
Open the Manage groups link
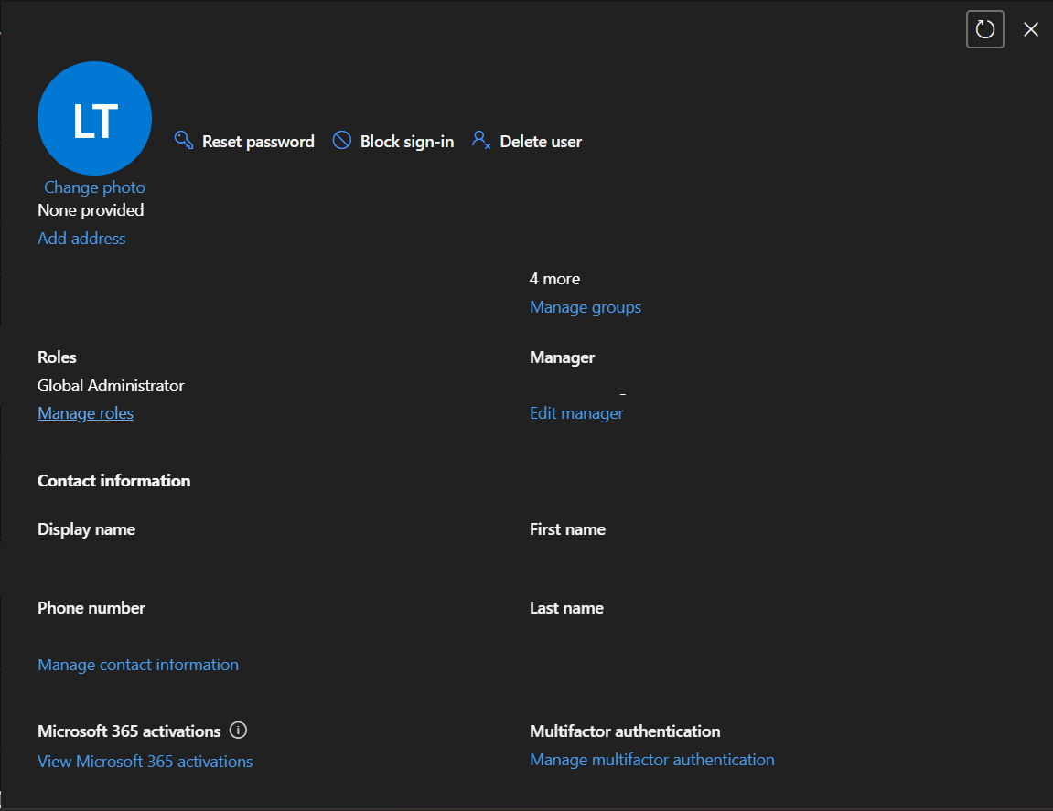tap(585, 307)
